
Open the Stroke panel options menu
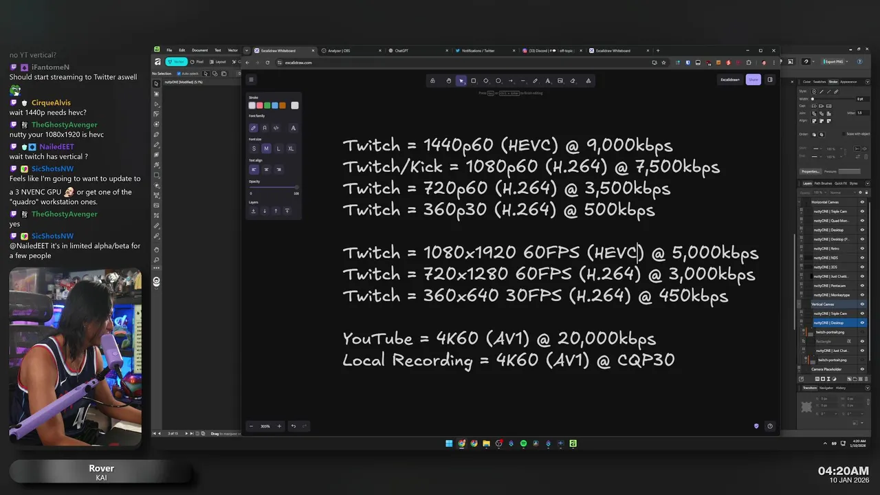click(x=868, y=82)
